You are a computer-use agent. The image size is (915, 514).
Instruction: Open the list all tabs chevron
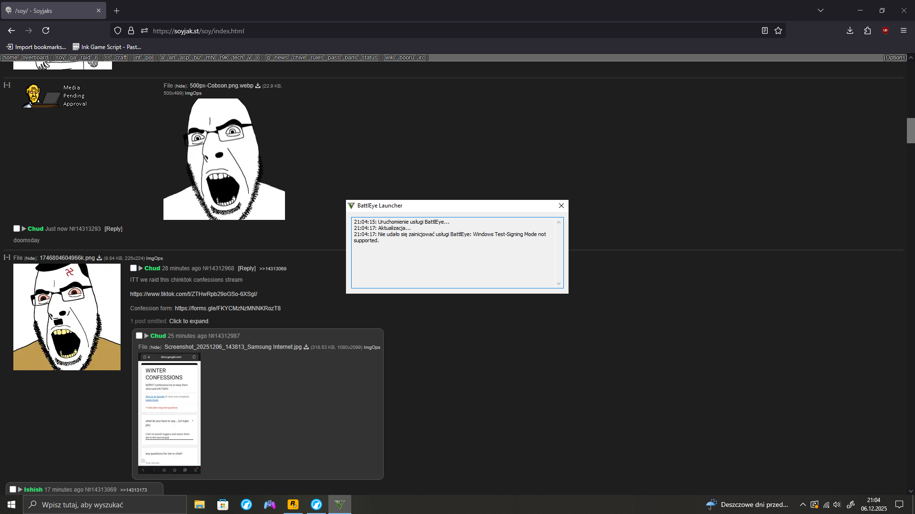click(x=820, y=10)
